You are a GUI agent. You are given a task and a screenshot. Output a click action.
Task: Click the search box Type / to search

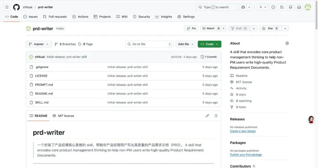coord(217,7)
